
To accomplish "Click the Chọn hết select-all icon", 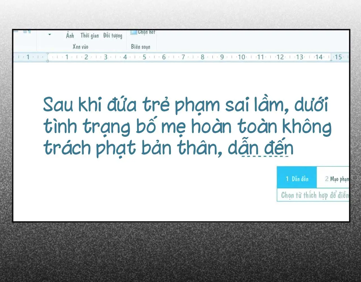I will (133, 32).
